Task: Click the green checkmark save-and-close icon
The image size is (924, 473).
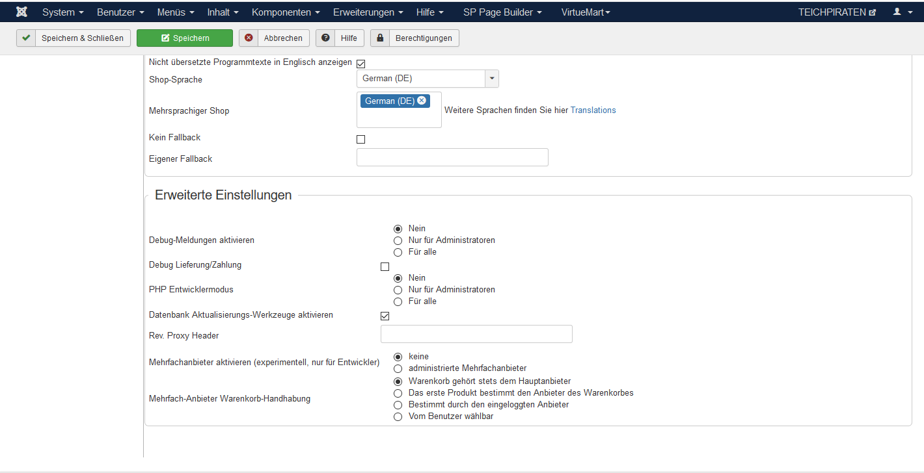Action: (x=26, y=38)
